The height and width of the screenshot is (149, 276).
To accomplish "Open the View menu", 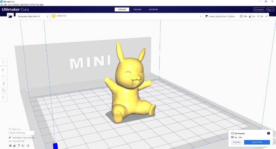I will point(10,5).
